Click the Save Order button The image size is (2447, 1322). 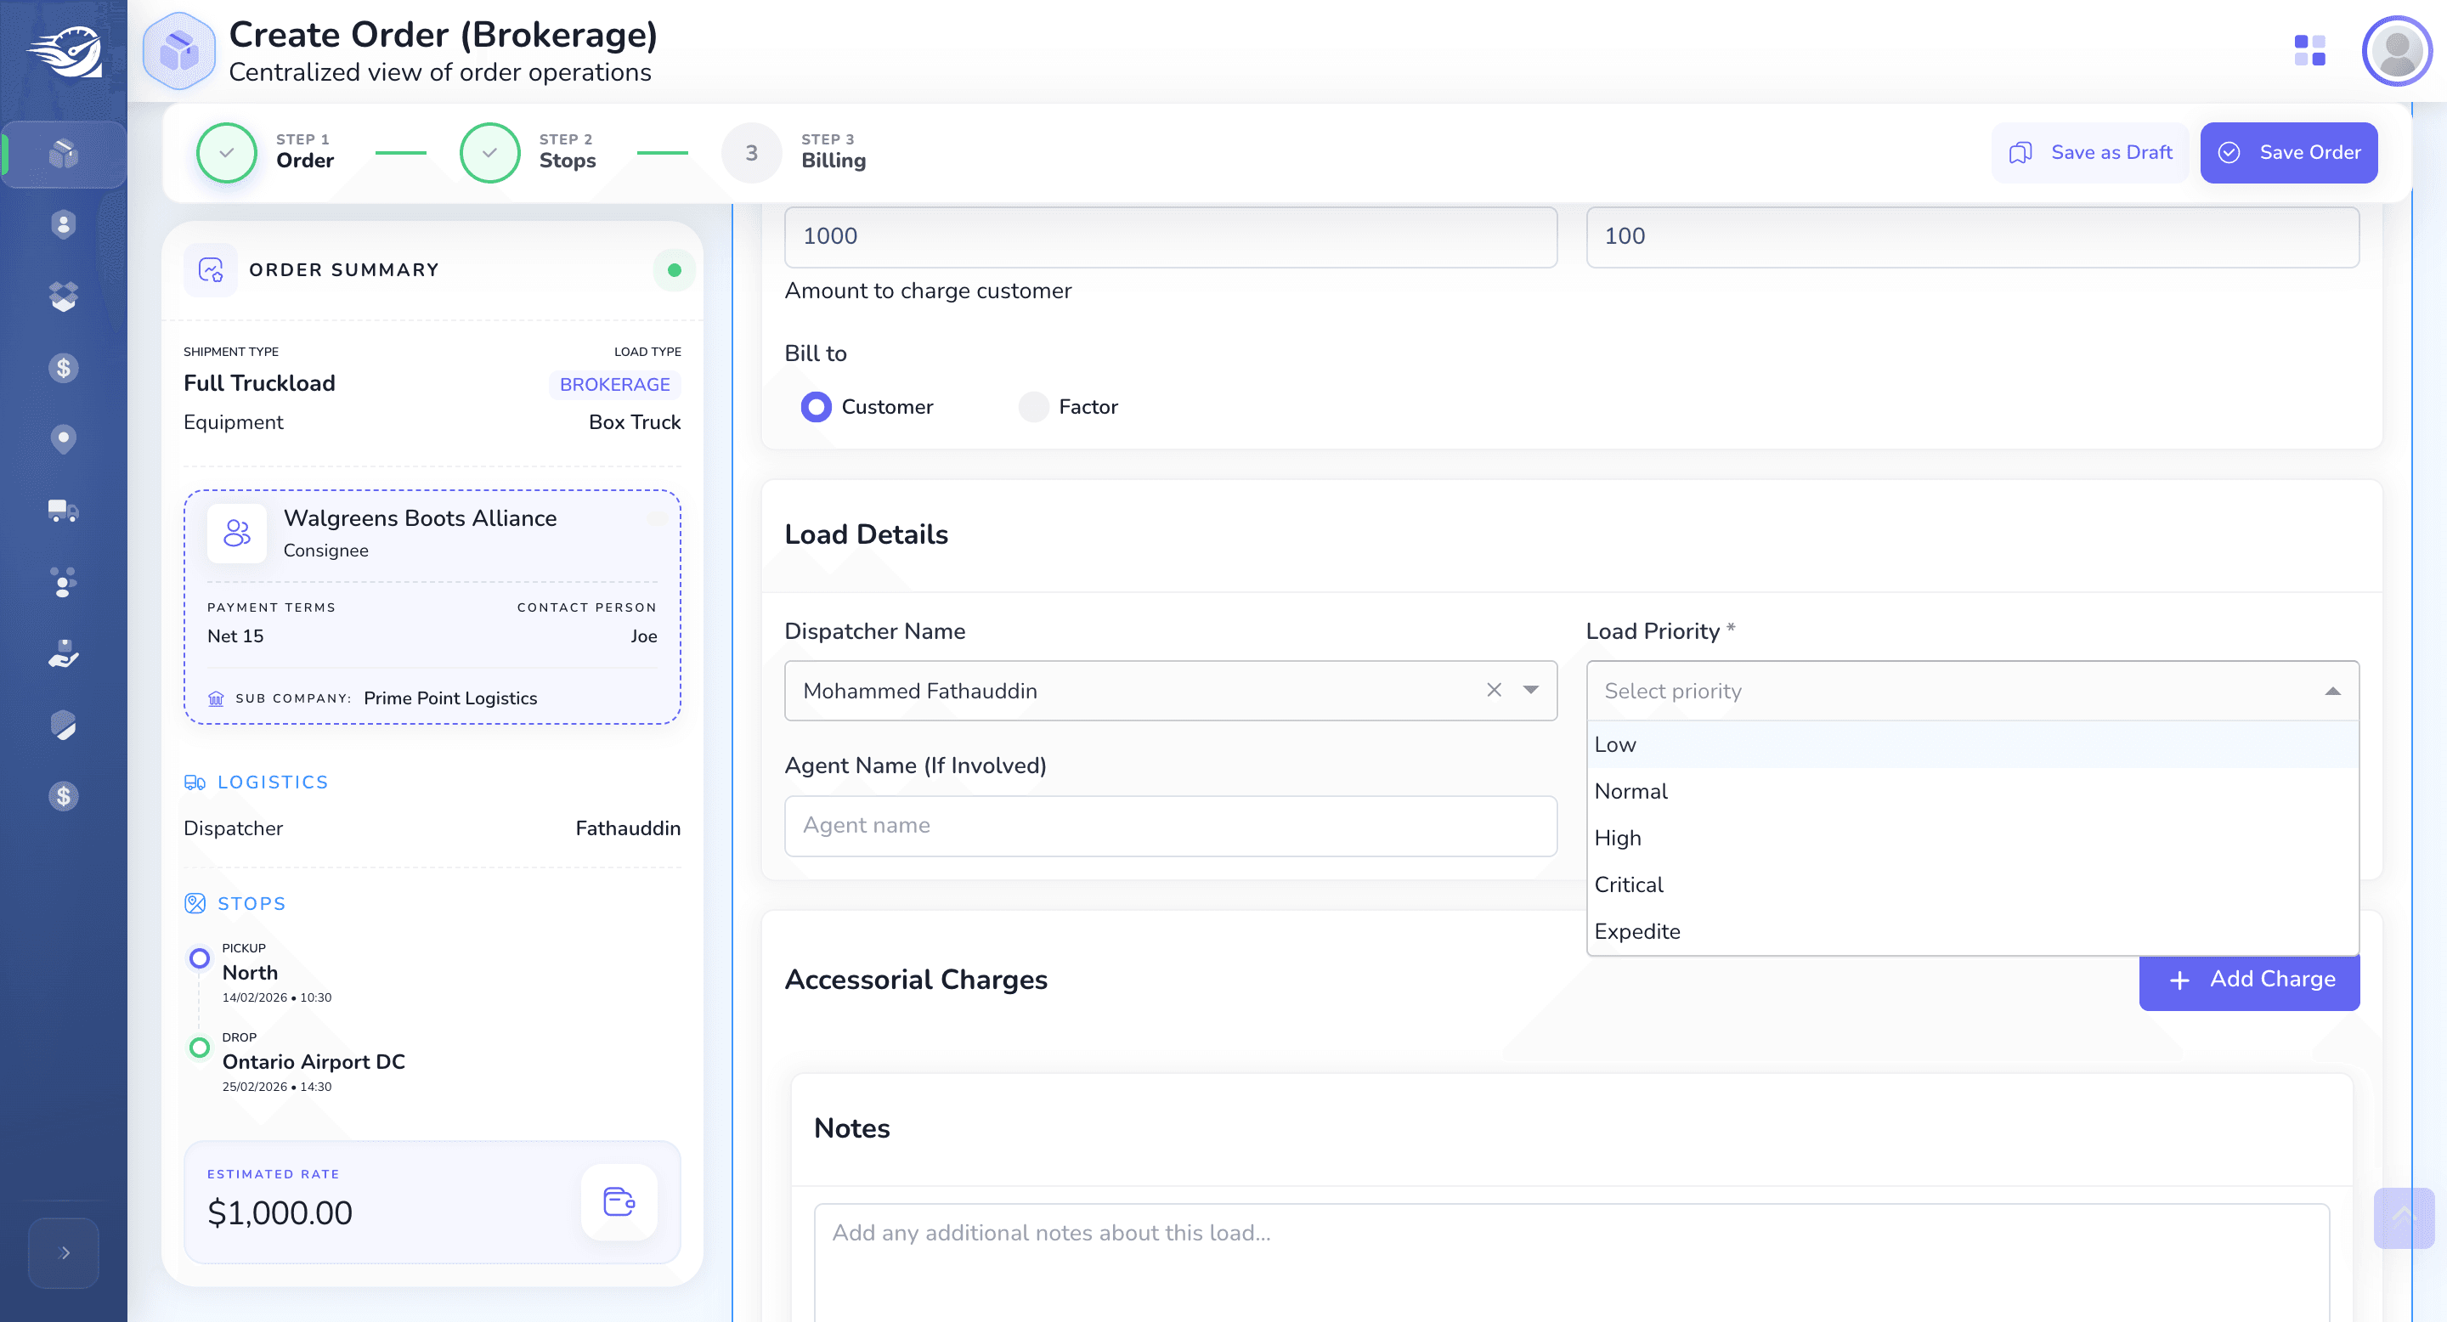pos(2288,152)
